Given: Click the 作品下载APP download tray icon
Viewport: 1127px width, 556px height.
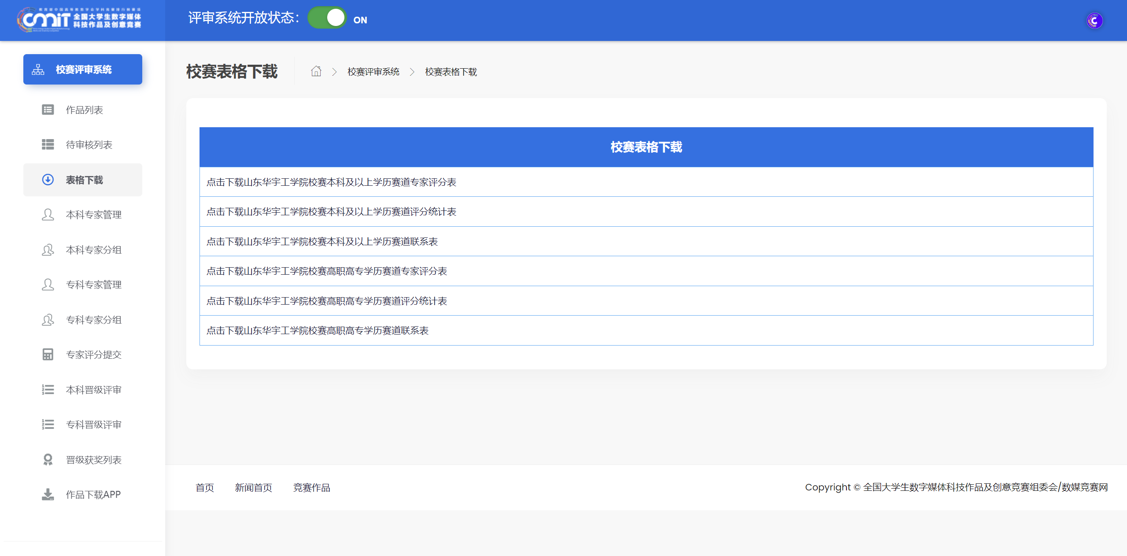Looking at the screenshot, I should coord(48,494).
